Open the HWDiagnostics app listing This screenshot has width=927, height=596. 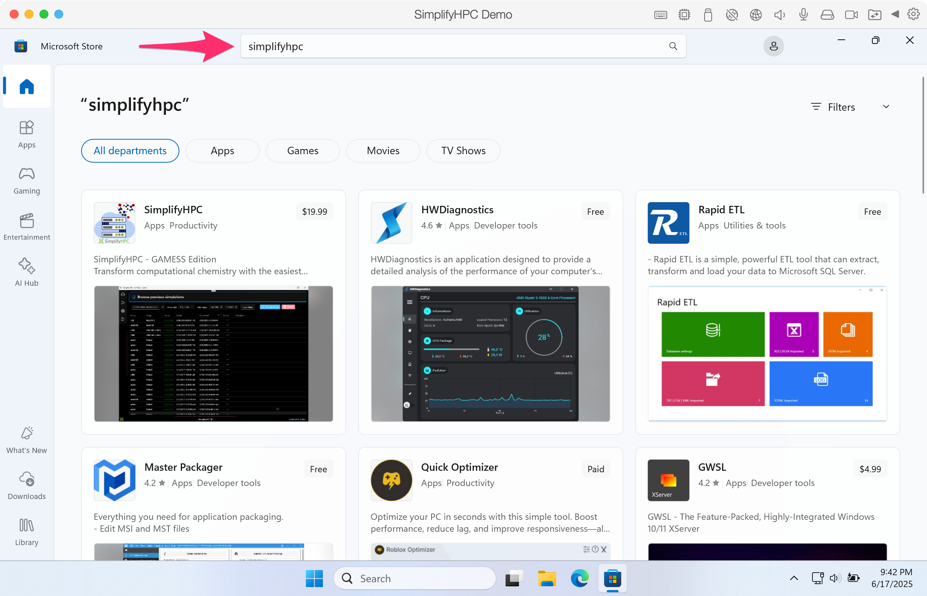(x=457, y=210)
